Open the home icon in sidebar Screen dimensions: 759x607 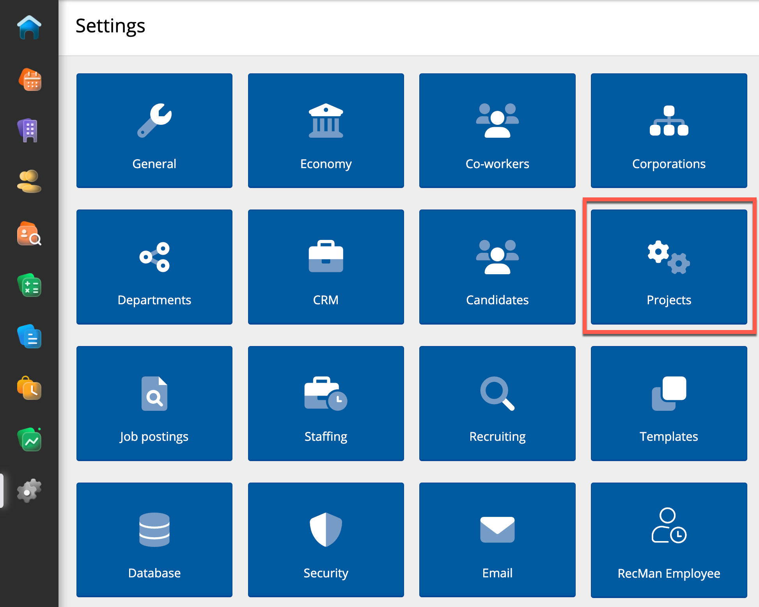29,27
